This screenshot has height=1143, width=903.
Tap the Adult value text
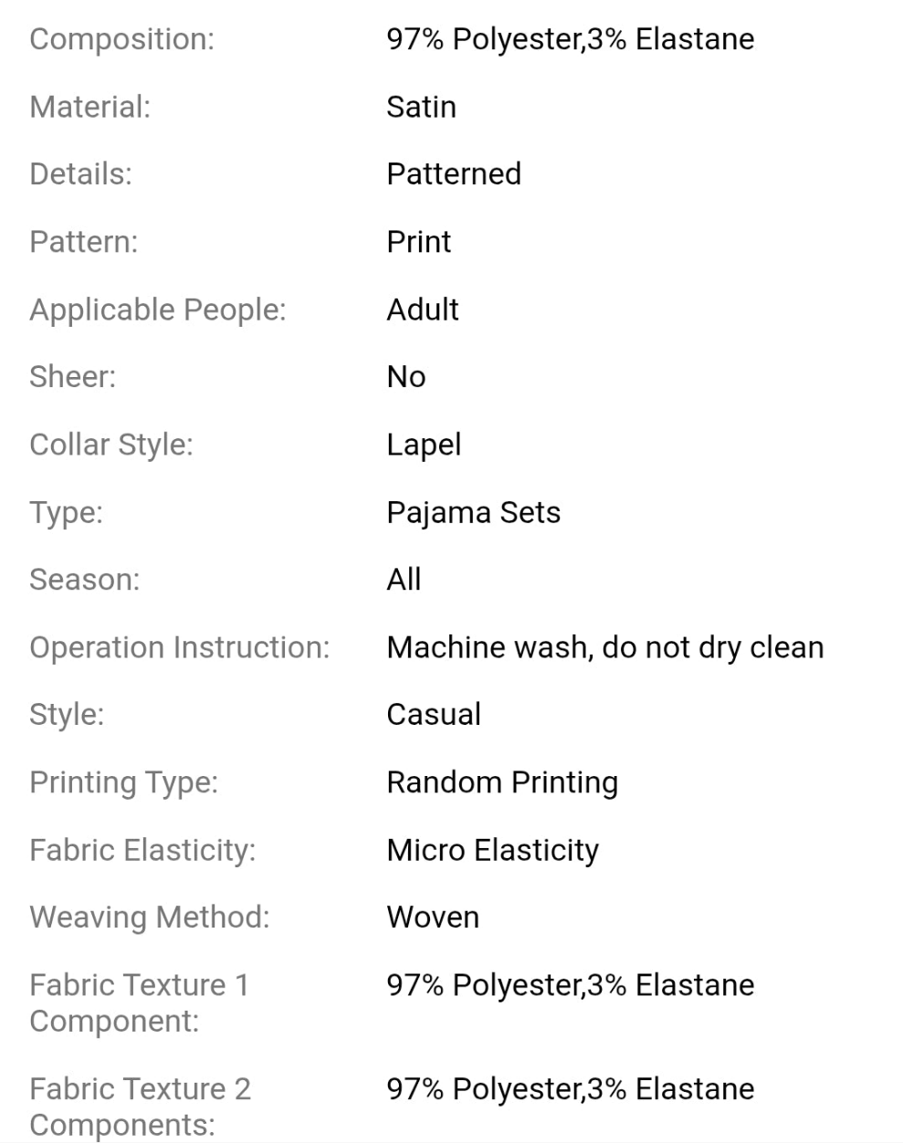pos(422,309)
